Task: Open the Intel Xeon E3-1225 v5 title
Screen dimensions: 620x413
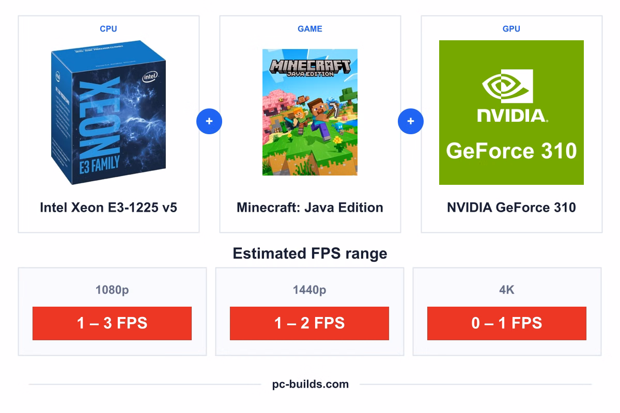Action: click(x=109, y=208)
